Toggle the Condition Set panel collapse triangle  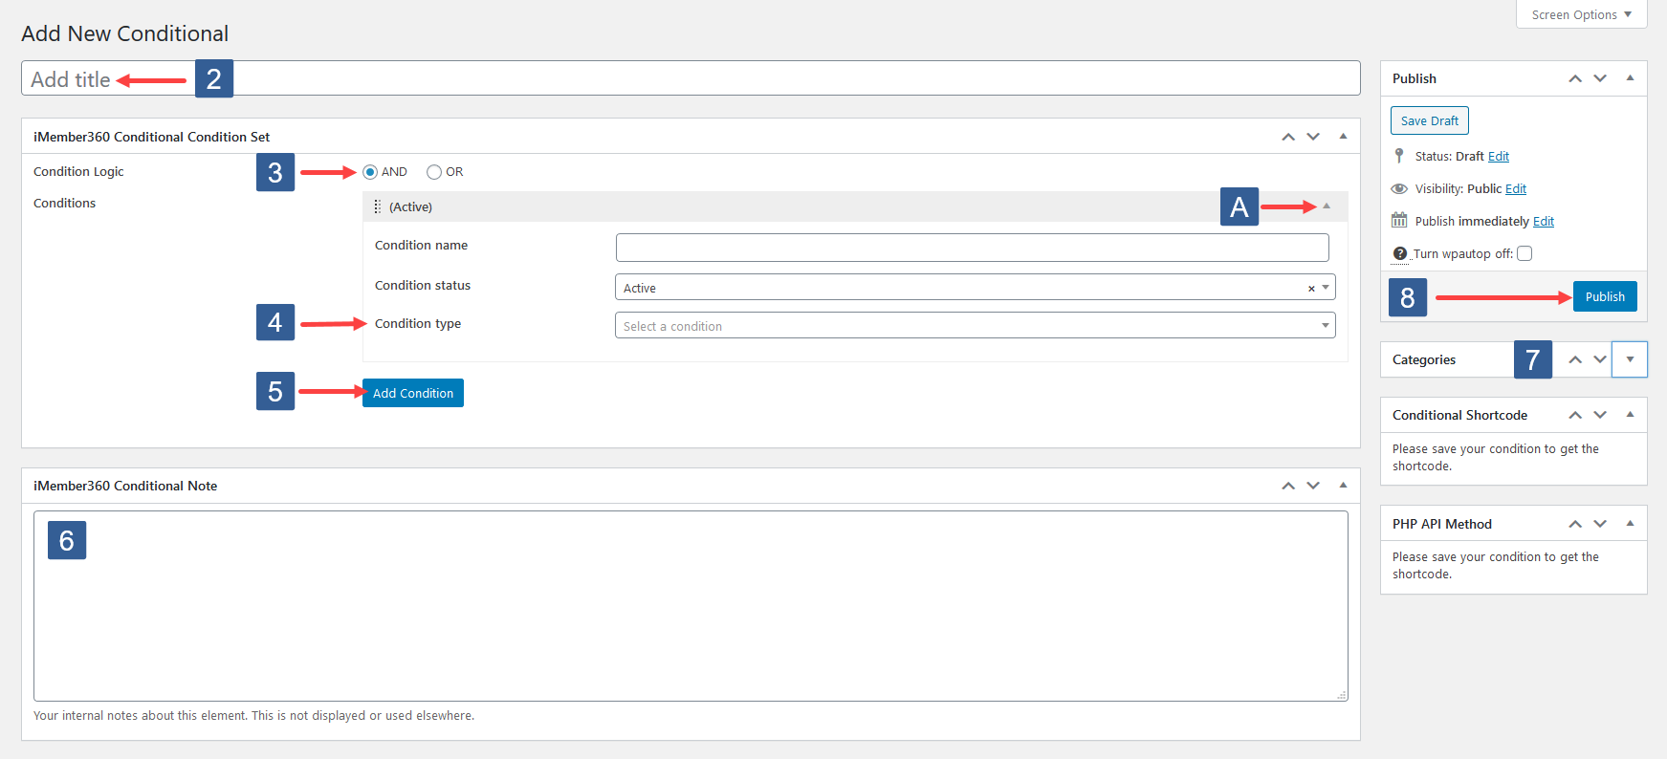1343,137
